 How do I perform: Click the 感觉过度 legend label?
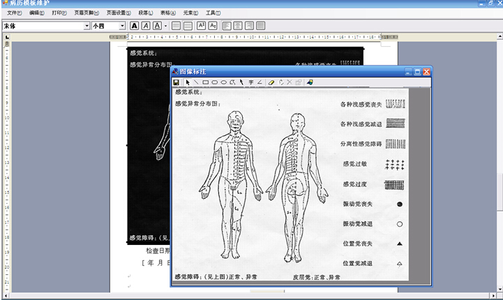point(355,184)
